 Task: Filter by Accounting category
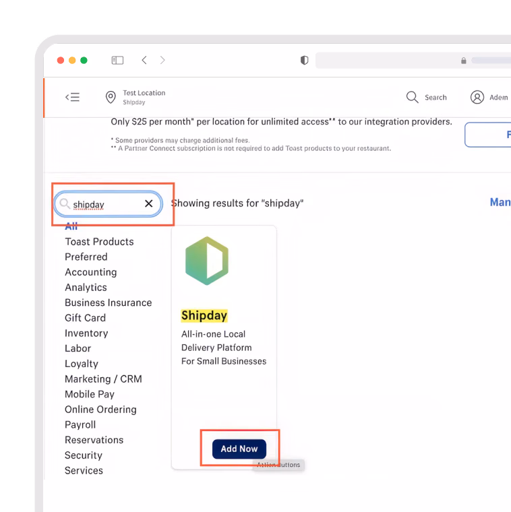coord(91,272)
